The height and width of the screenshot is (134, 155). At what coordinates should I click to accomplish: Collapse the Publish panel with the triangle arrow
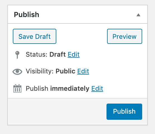coord(138,15)
